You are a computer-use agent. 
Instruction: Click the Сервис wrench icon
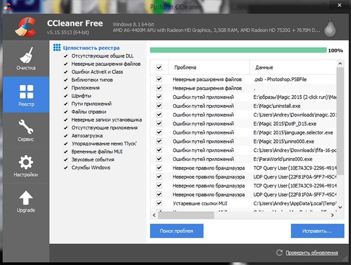pos(25,126)
